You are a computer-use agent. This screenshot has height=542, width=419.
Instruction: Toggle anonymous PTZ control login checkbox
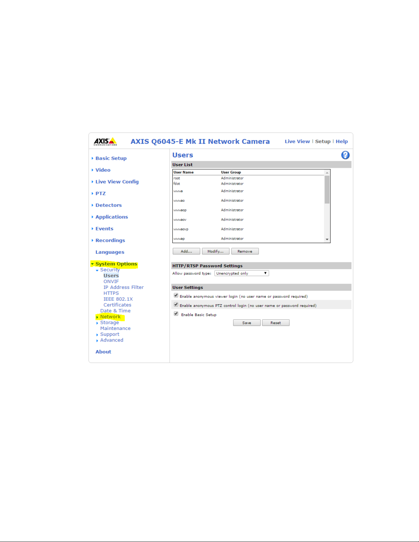coord(176,305)
